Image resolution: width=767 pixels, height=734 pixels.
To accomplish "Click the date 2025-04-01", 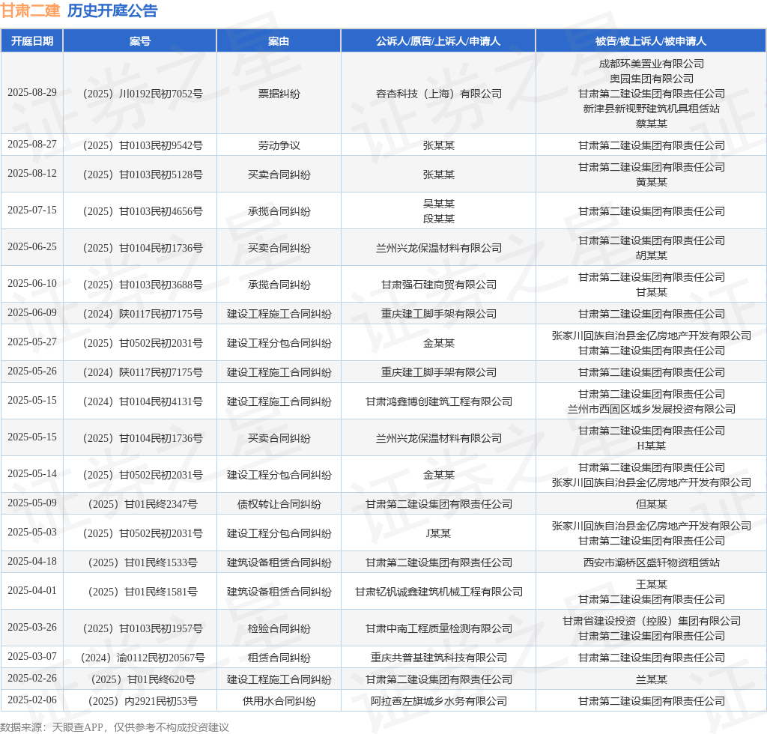I will point(32,591).
